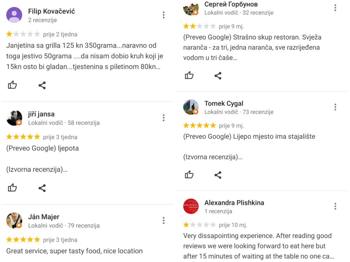Screen dimensions: 350x262
Task: Open Filip Kovačević's profile name link
Action: [51, 11]
